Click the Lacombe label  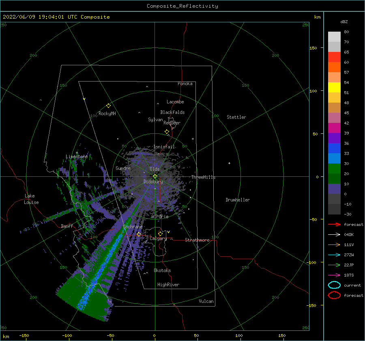(175, 102)
